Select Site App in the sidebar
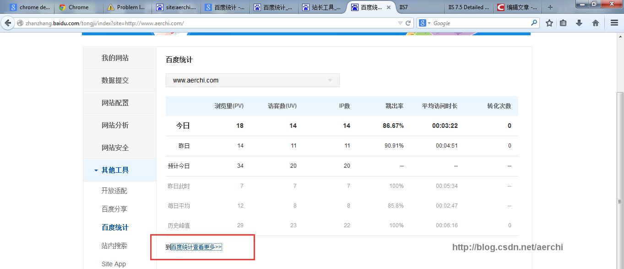The image size is (624, 269). (114, 264)
